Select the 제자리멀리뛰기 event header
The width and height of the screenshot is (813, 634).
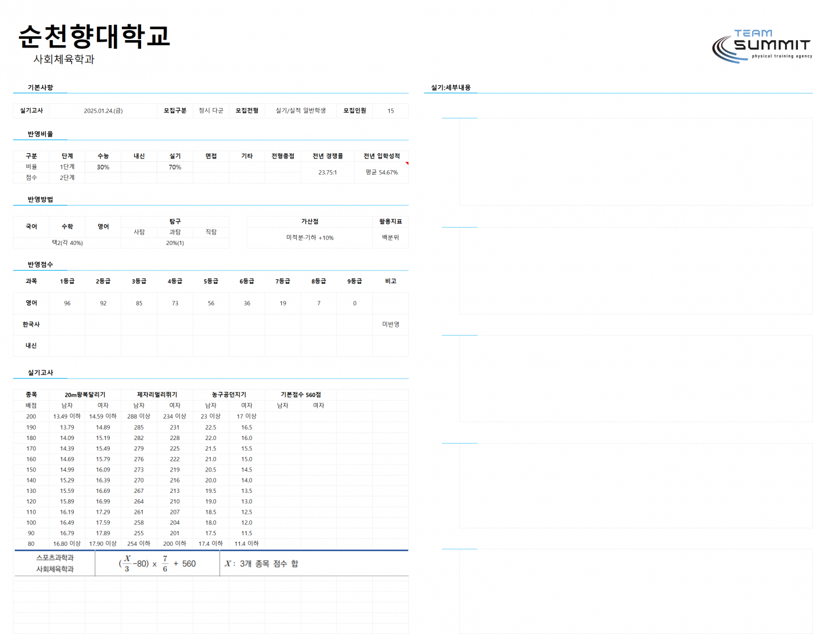157,395
